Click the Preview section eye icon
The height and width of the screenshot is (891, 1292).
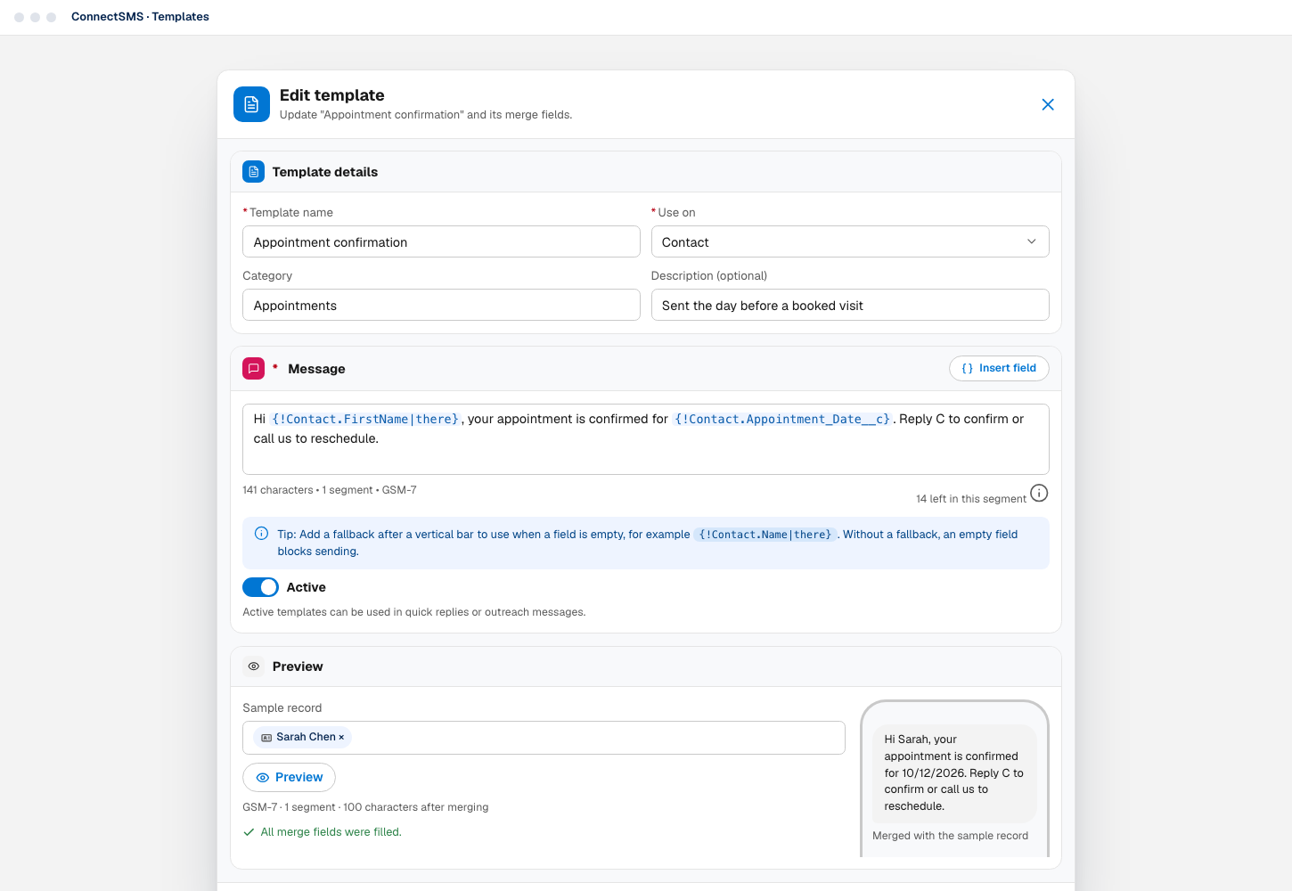(254, 666)
